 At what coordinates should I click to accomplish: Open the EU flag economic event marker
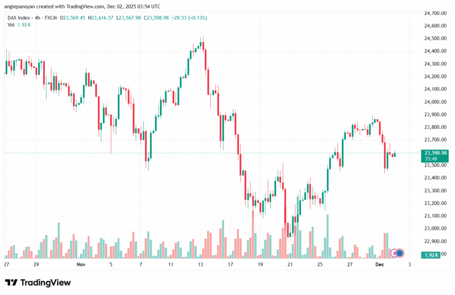[399, 253]
